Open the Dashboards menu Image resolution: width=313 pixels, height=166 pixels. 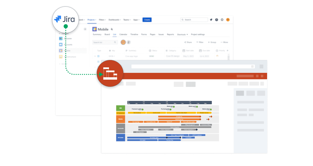[x=114, y=20]
